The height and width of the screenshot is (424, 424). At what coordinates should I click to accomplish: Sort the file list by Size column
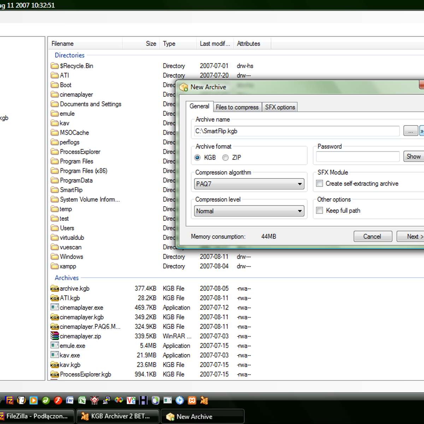(x=141, y=43)
